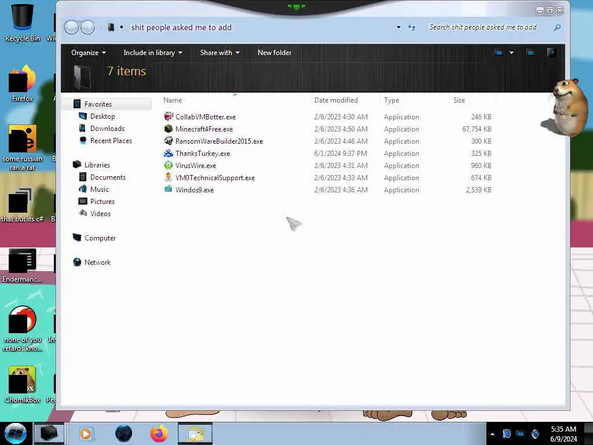The image size is (593, 445).
Task: Click the help icon in toolbar
Action: [551, 53]
